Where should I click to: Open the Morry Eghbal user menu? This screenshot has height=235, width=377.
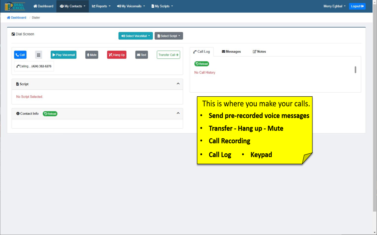[x=335, y=6]
